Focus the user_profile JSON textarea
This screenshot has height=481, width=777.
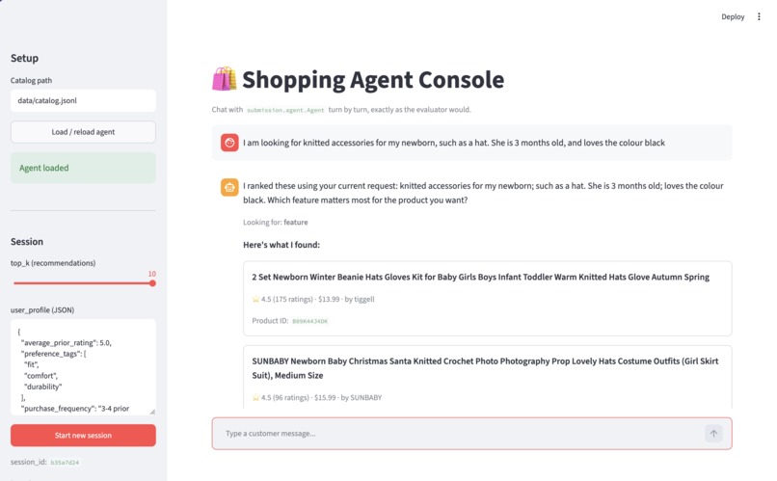[x=83, y=367]
